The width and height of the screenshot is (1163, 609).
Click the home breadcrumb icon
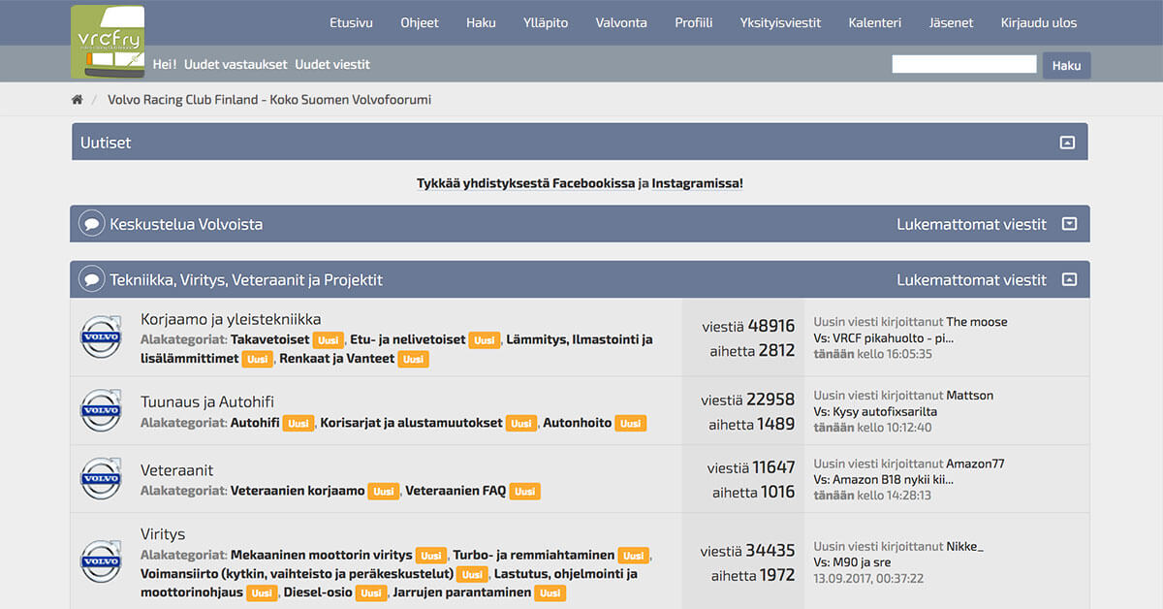pyautogui.click(x=78, y=100)
